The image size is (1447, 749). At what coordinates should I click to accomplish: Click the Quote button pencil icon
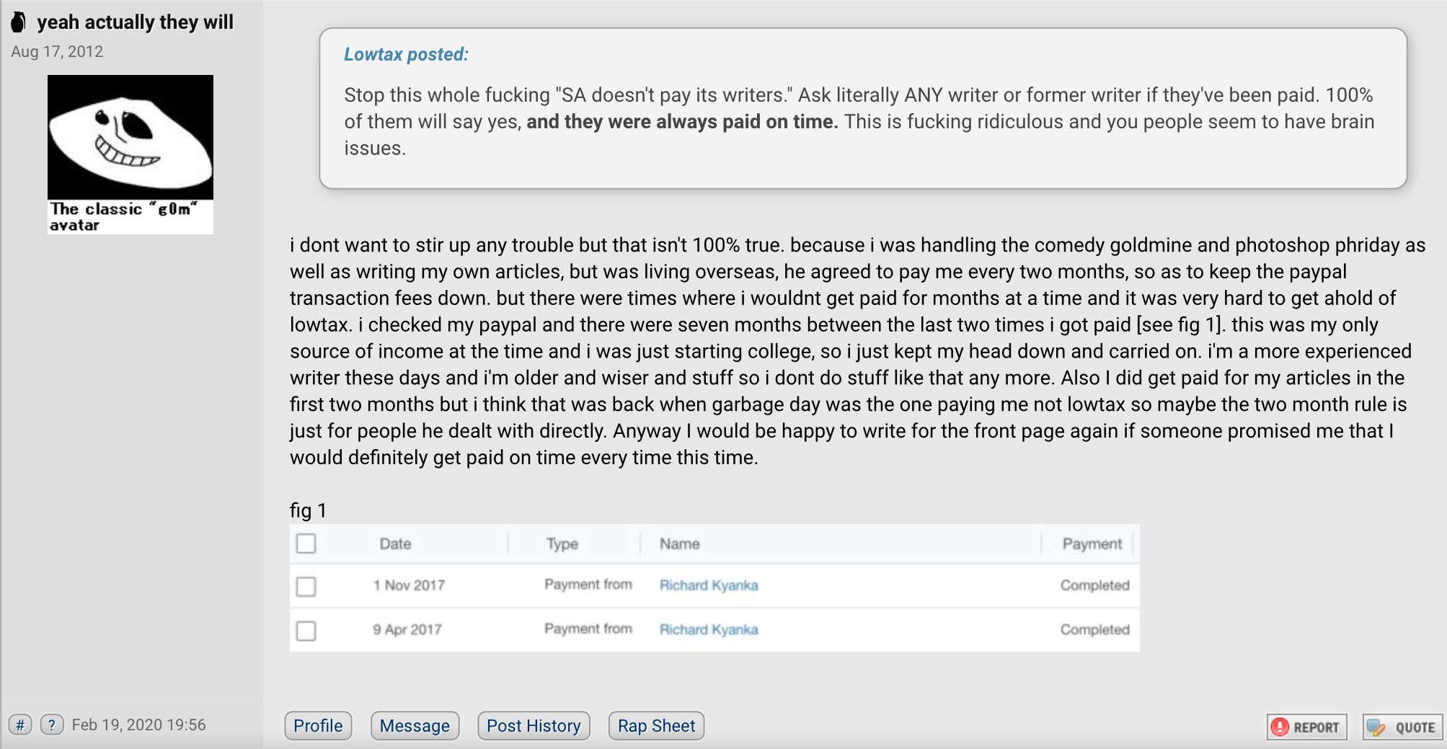coord(1376,727)
